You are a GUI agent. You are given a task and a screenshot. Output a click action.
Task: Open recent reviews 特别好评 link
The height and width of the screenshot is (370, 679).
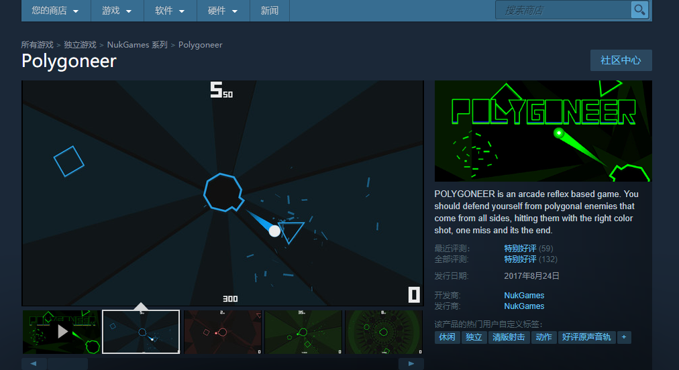(520, 249)
